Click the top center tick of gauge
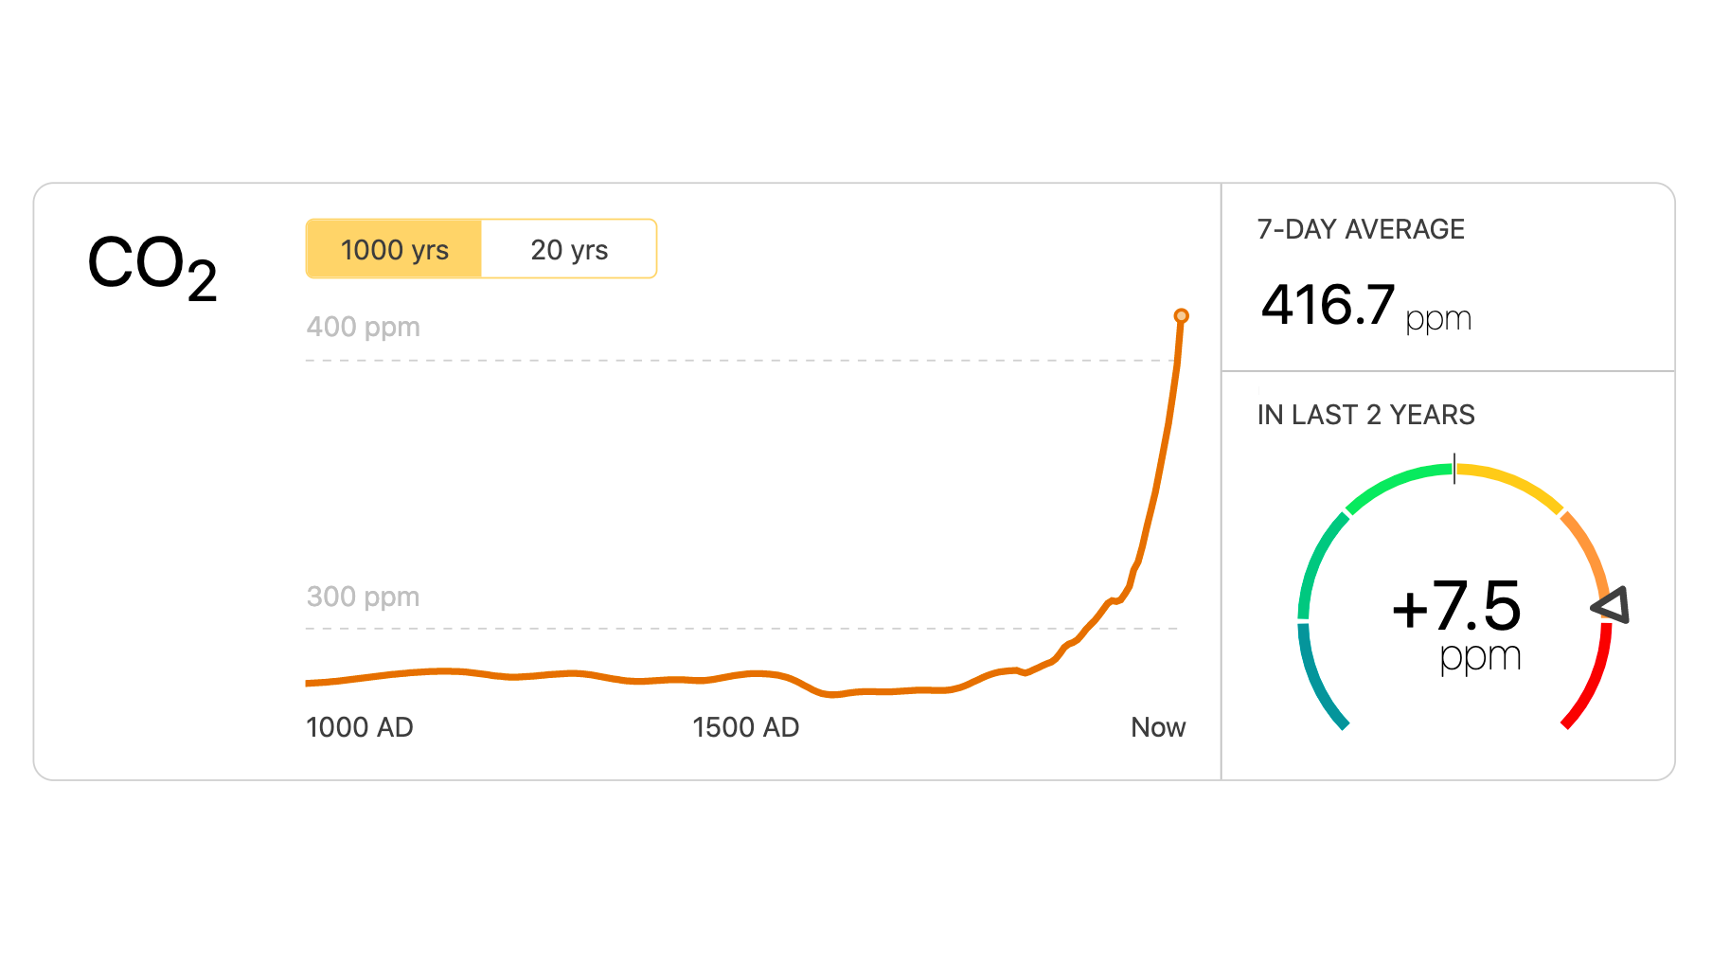1712x963 pixels. coord(1454,469)
